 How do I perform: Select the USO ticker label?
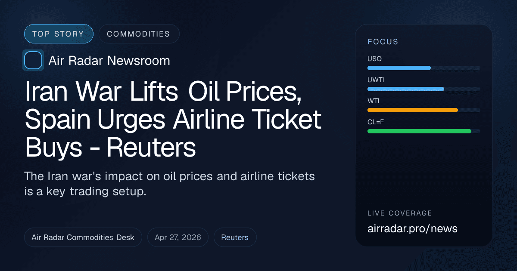[x=374, y=59]
